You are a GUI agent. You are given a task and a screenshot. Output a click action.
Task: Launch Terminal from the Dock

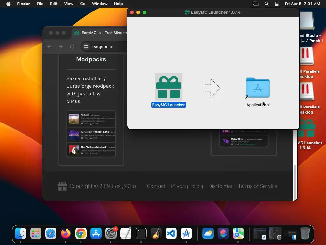point(141,233)
